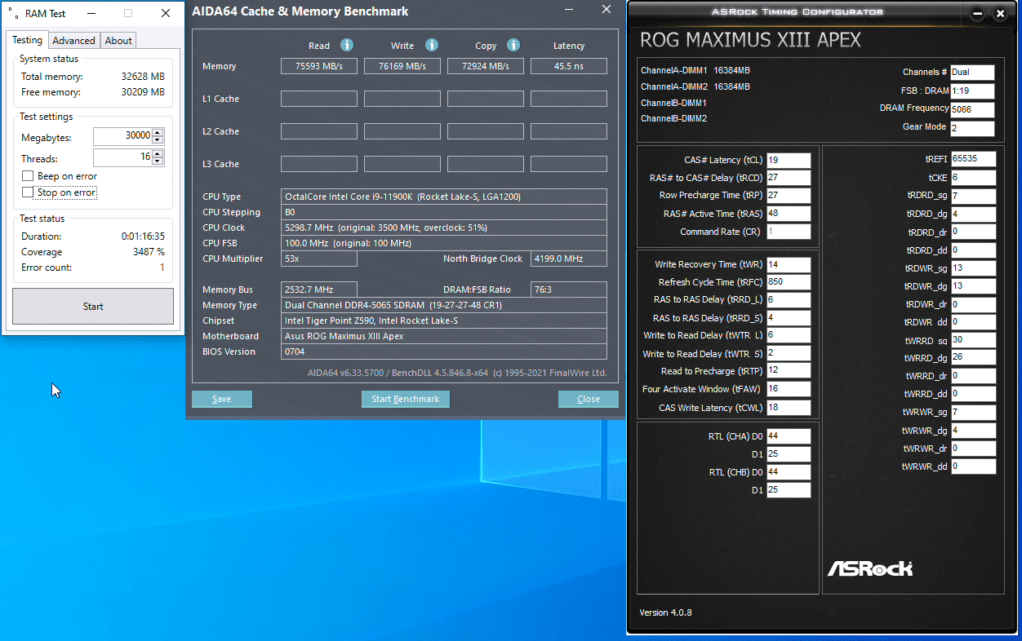Click the Memory Write result 76169 MB/s
1022x641 pixels.
(x=402, y=66)
